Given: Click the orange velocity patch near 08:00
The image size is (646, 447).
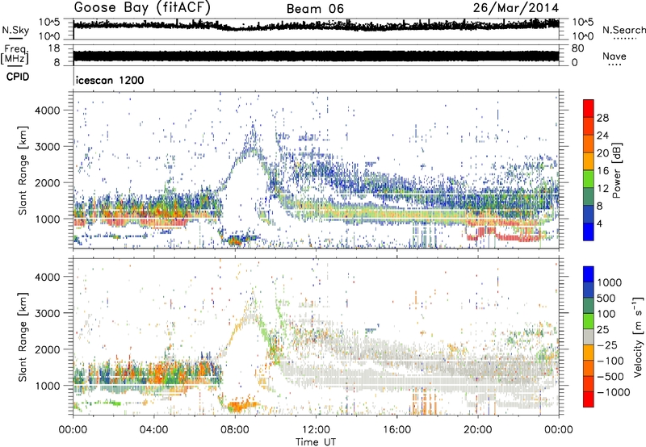Looking at the screenshot, I should click(x=240, y=406).
